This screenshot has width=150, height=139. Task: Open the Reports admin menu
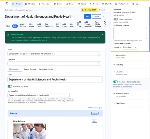tap(94, 4)
